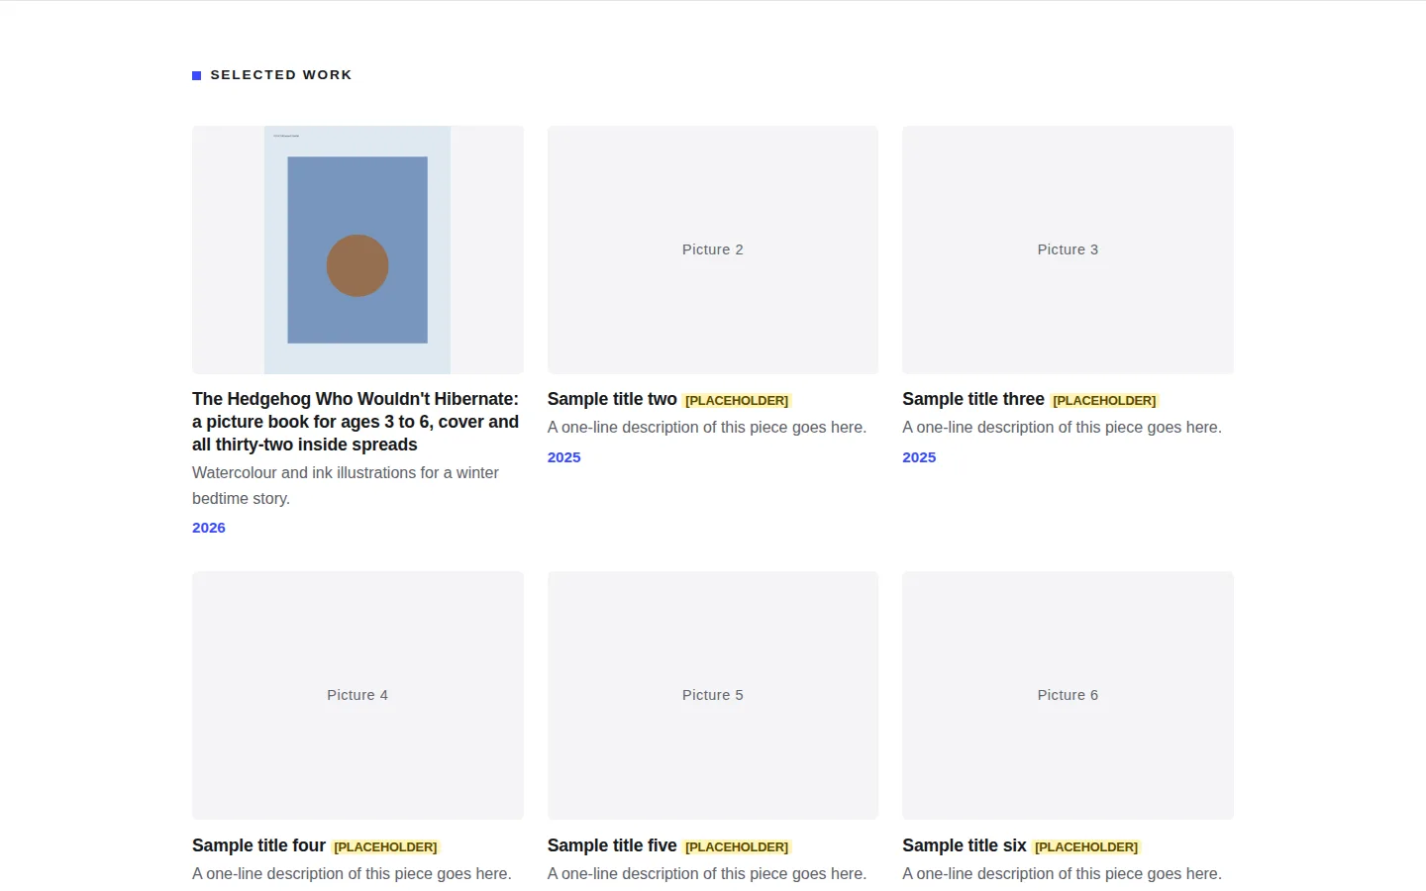Screen dimensions: 1426x891
Task: Open the Picture 4 placeholder image
Action: click(357, 695)
